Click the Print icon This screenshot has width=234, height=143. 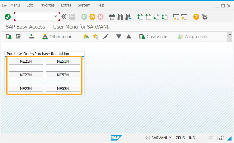click(112, 17)
